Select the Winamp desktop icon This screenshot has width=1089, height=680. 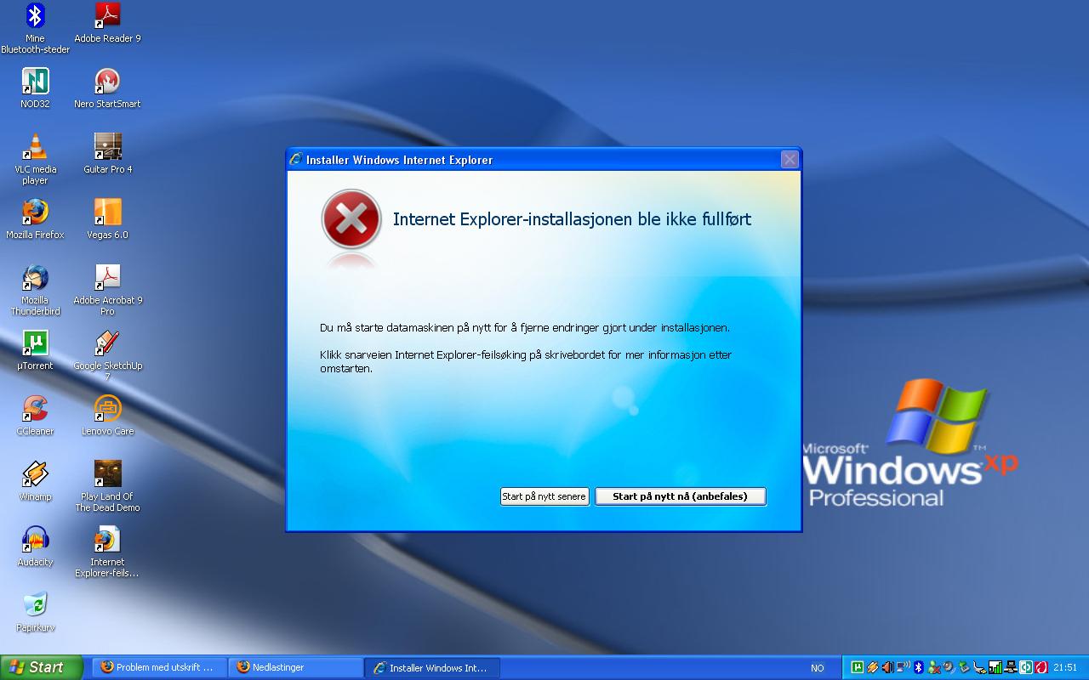pyautogui.click(x=35, y=481)
